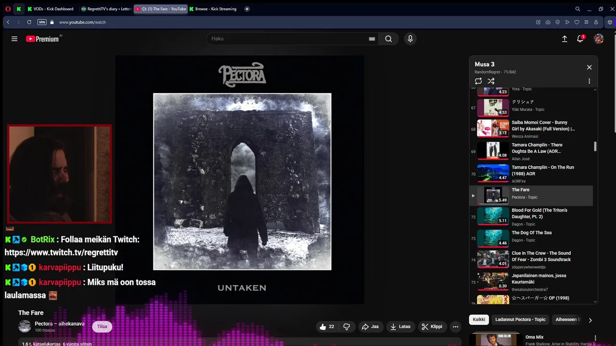
Task: Like the video with thumbs up
Action: 327,327
